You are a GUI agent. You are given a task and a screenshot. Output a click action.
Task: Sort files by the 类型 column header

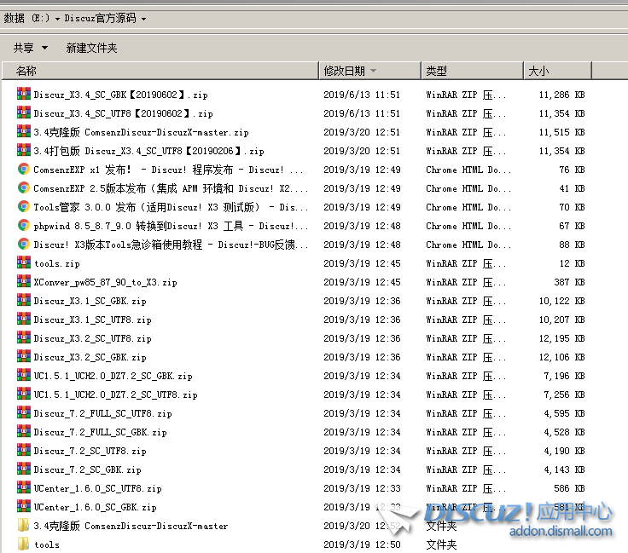(x=472, y=71)
